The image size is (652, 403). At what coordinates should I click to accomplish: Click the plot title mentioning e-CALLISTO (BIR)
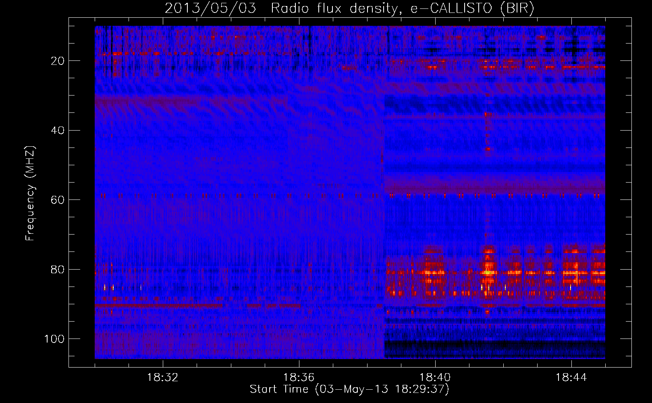coord(349,8)
